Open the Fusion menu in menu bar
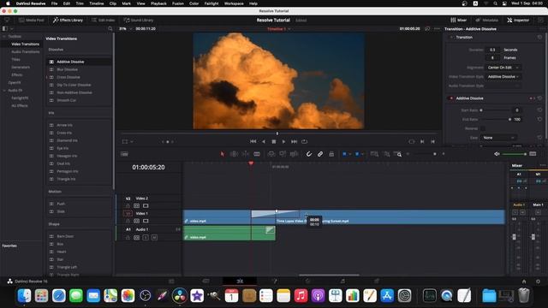The width and height of the screenshot is (548, 308). click(178, 3)
